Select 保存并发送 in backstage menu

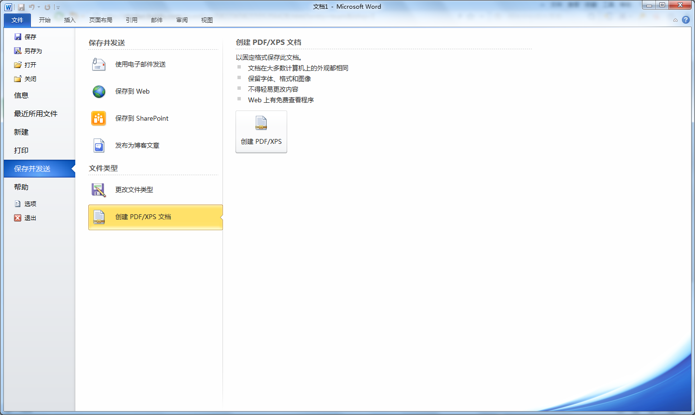click(x=40, y=168)
